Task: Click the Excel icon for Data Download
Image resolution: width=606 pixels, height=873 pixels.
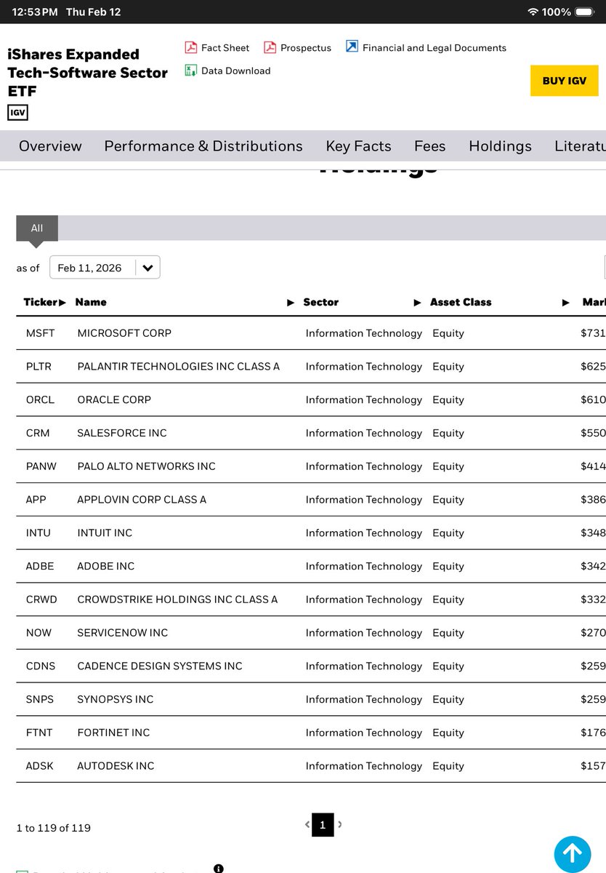Action: point(191,71)
